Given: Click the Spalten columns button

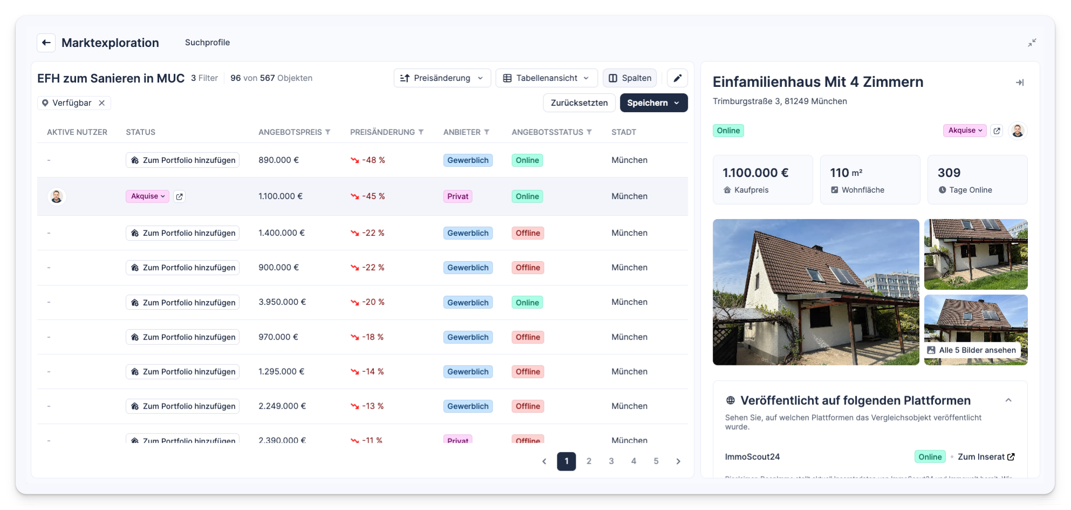Looking at the screenshot, I should tap(630, 78).
